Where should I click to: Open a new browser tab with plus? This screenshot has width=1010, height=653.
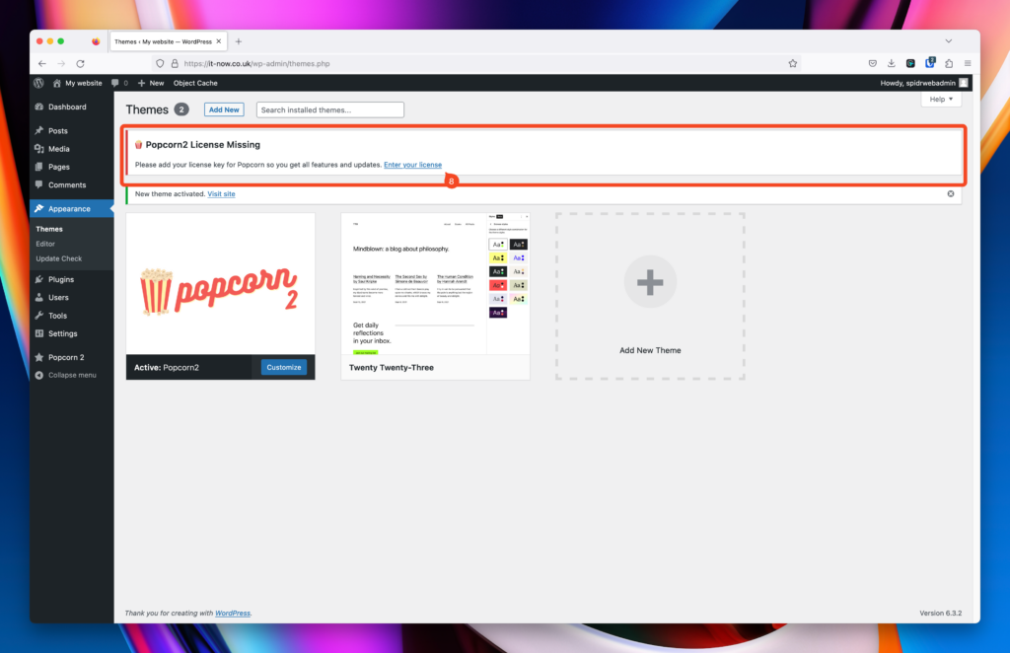(239, 41)
